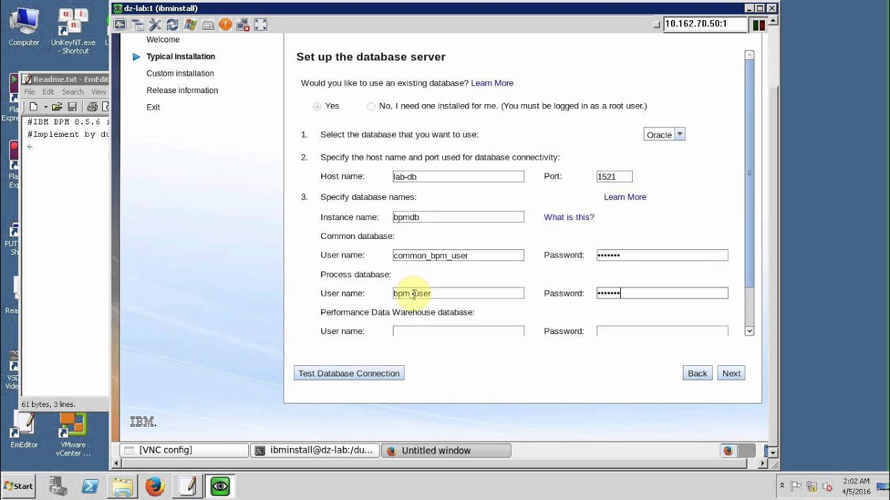Click the Server Manager taskbar icon
This screenshot has height=500, width=890.
pos(59,486)
